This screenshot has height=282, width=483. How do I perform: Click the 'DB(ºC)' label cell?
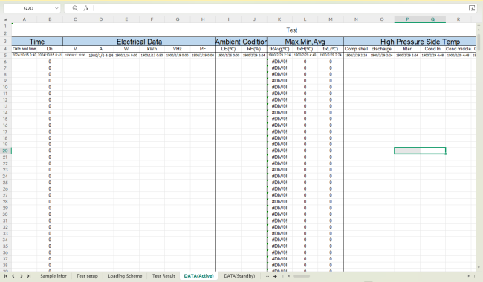[229, 49]
